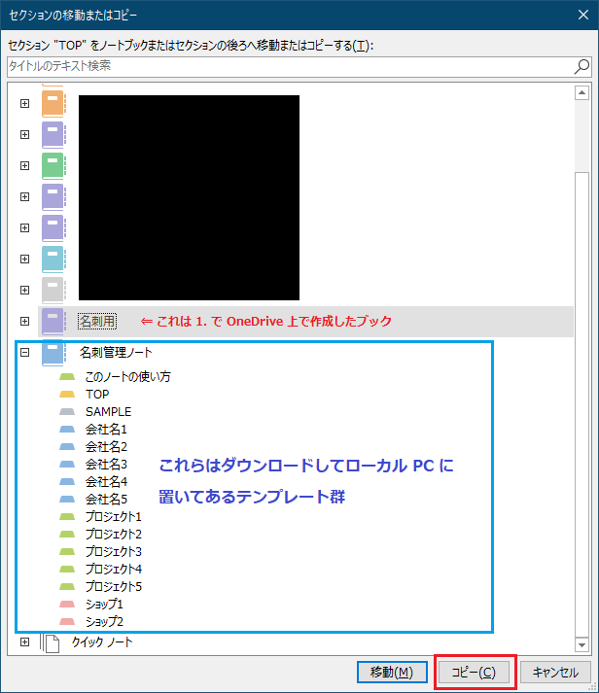Click the 会社名5 section icon
Viewport: 599px width, 693px height.
[67, 499]
